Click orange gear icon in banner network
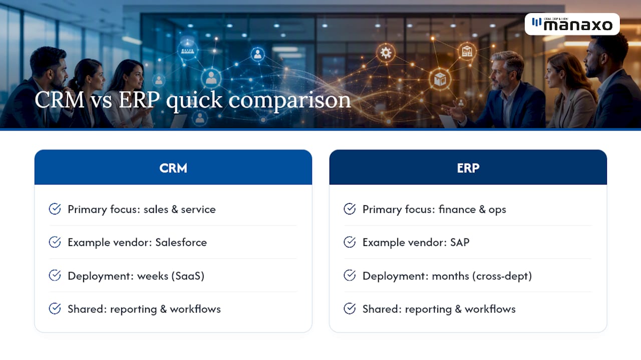 pos(386,52)
